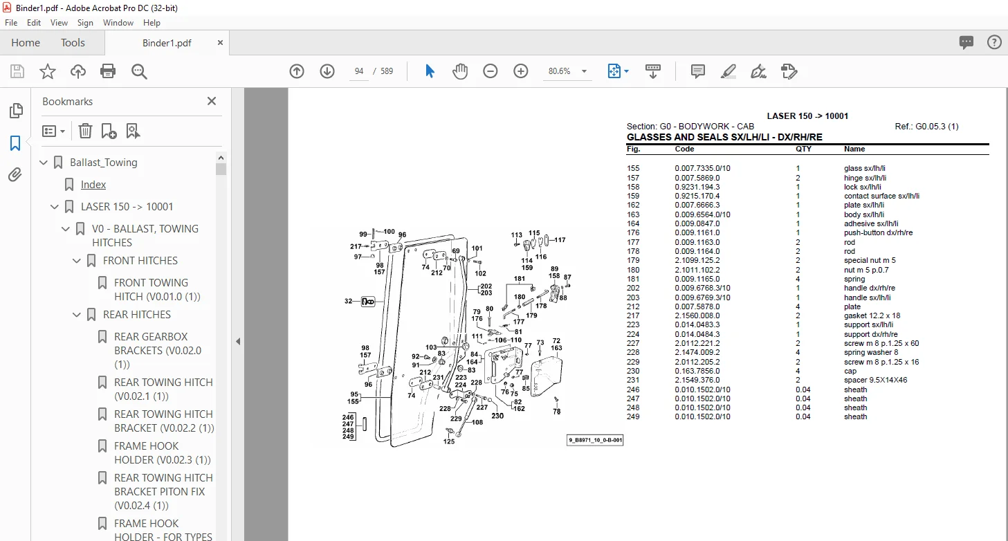Toggle the Bookmarks panel icon in sidebar
This screenshot has height=541, width=1008.
[15, 143]
